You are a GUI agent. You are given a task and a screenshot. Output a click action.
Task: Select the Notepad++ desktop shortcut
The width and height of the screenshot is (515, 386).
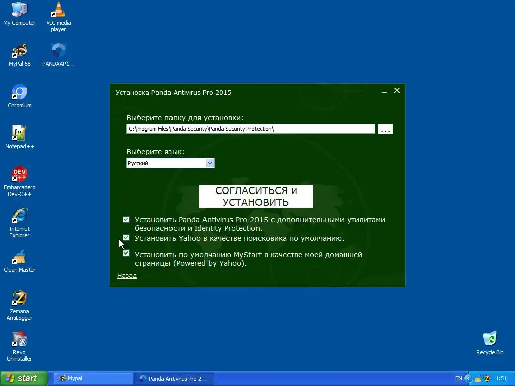[x=20, y=138]
